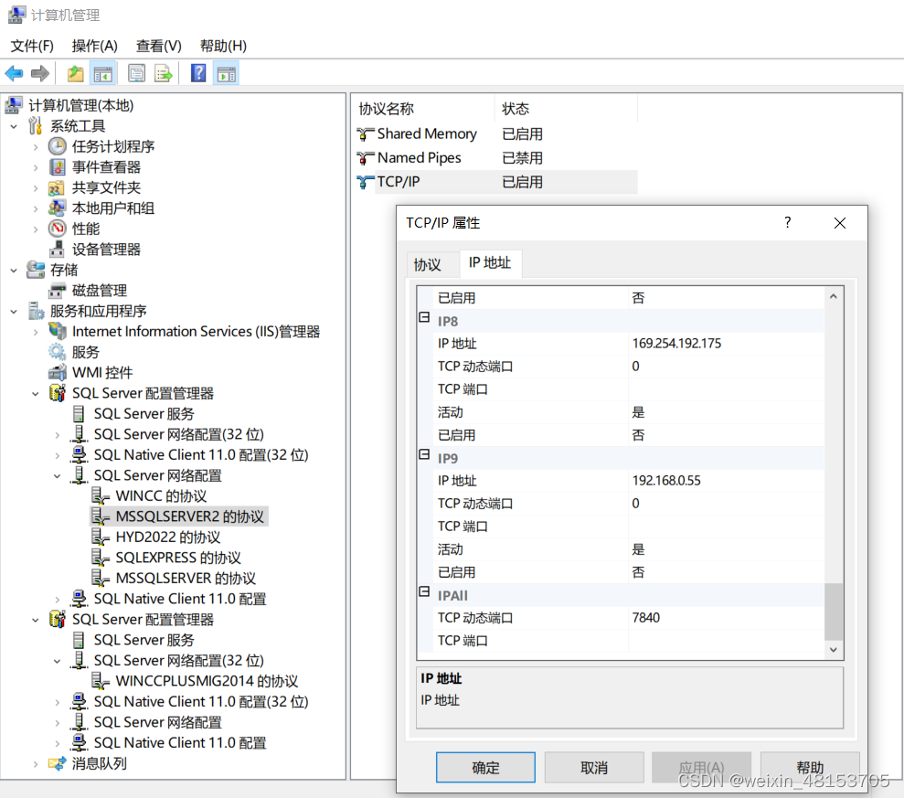Image resolution: width=904 pixels, height=798 pixels.
Task: Select the IP 地址 tab
Action: pos(490,263)
